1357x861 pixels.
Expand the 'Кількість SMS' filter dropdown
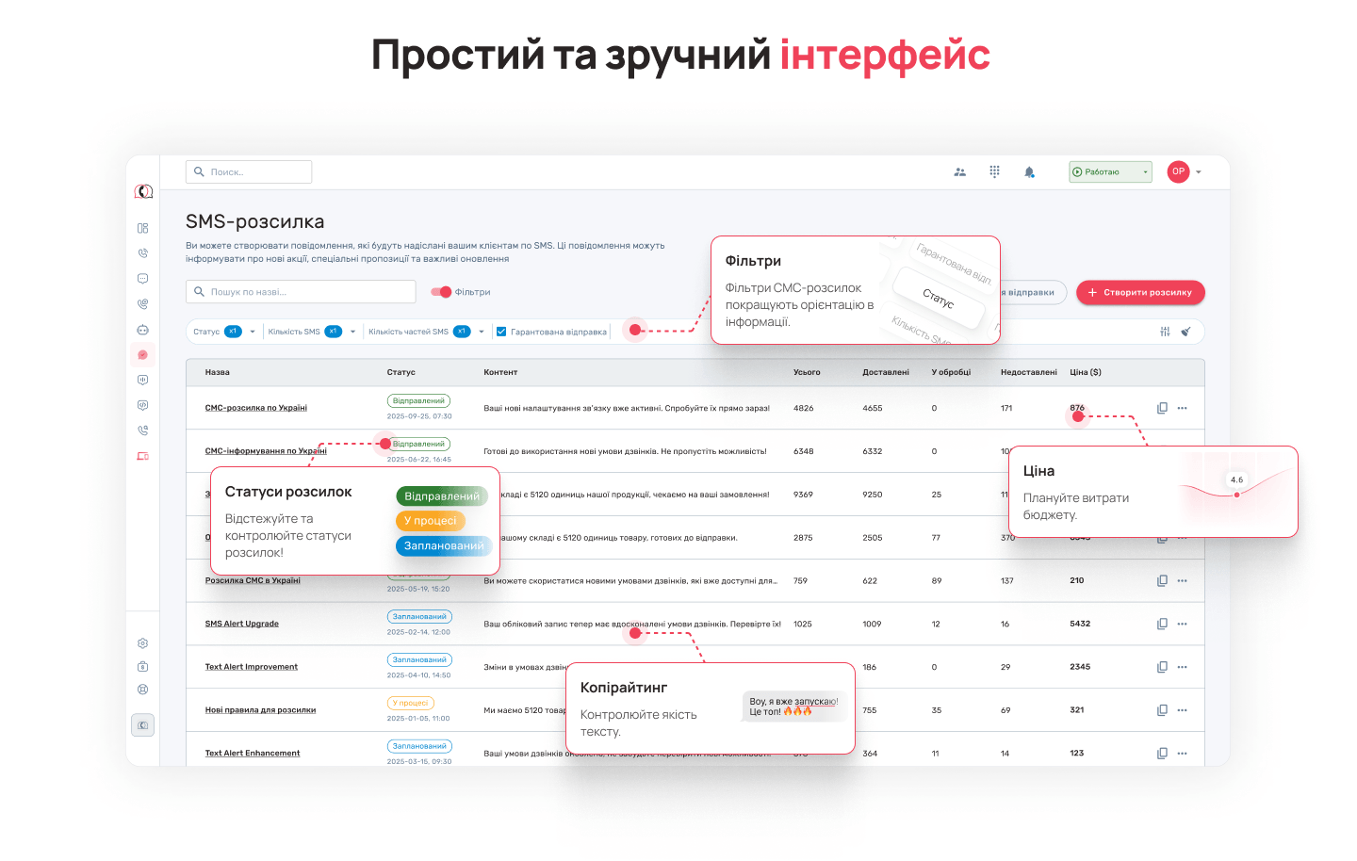(x=352, y=332)
